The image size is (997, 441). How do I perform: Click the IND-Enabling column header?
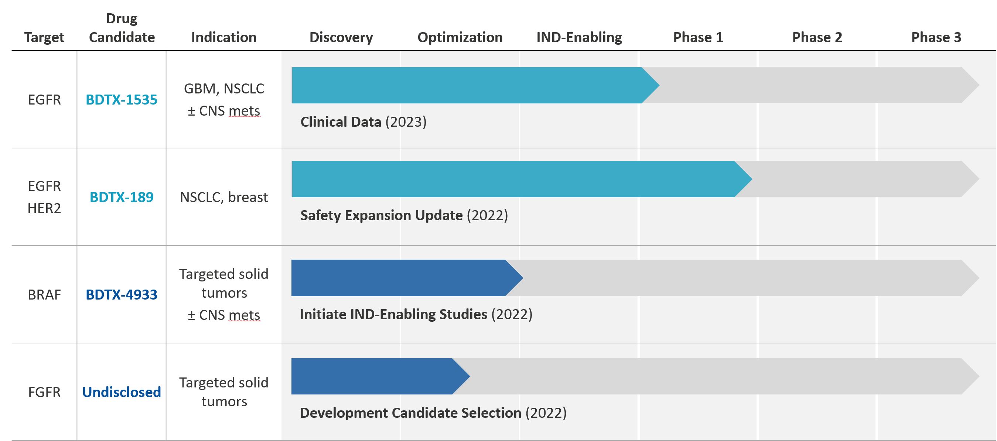coord(579,38)
